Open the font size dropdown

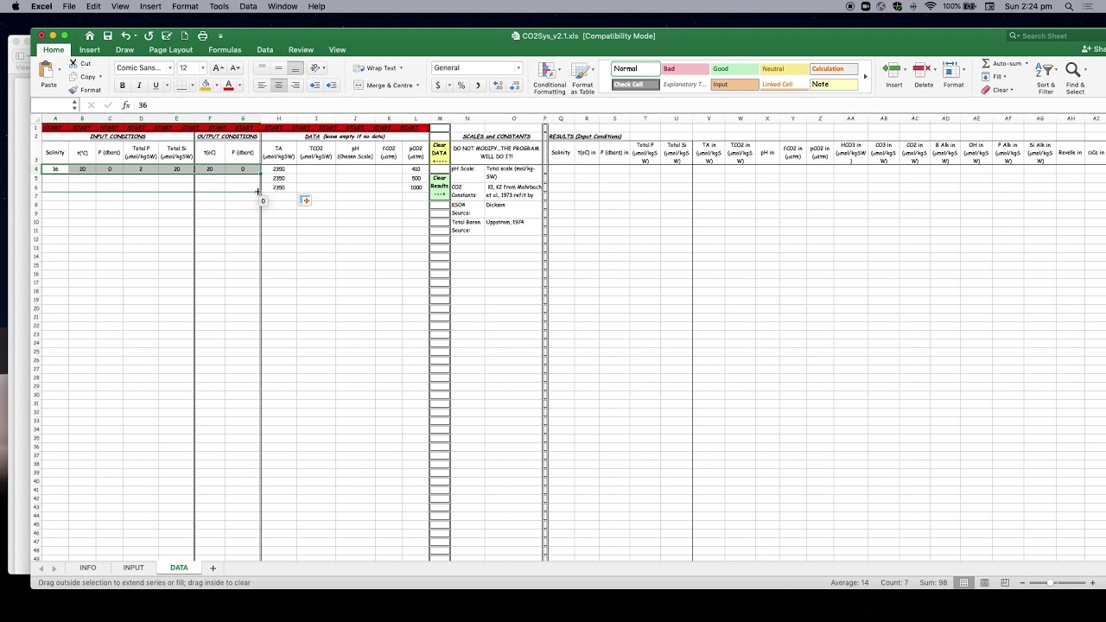click(203, 67)
